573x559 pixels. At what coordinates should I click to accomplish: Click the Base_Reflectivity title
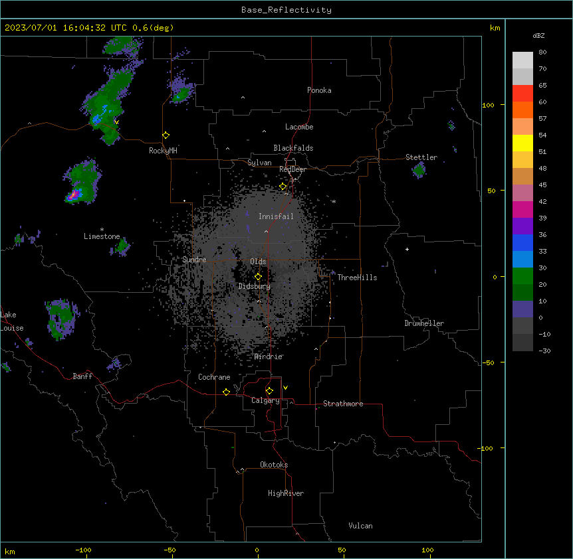[x=286, y=10]
